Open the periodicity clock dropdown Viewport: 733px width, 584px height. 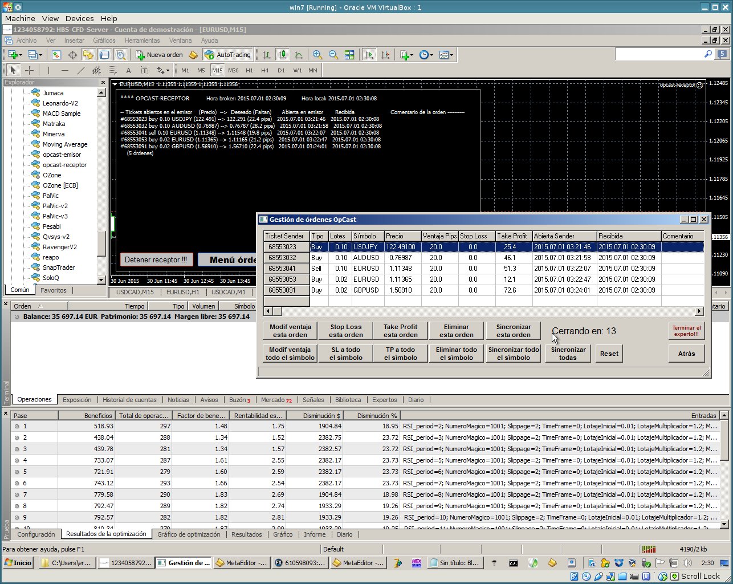point(426,55)
